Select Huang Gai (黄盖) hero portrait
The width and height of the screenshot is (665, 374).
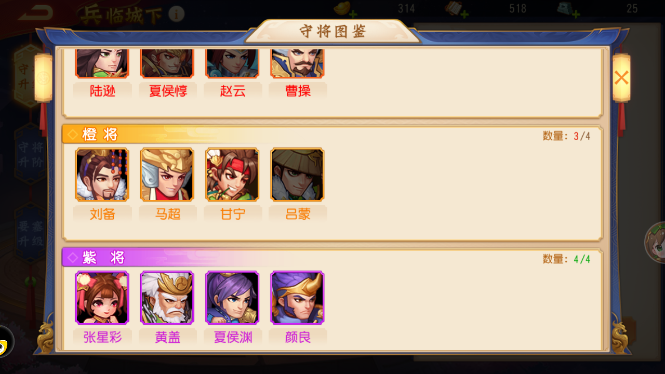pyautogui.click(x=167, y=298)
